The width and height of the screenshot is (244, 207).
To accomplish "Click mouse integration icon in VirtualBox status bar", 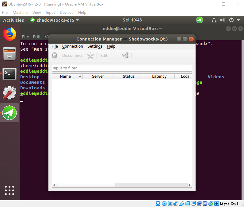I will pyautogui.click(x=211, y=203).
